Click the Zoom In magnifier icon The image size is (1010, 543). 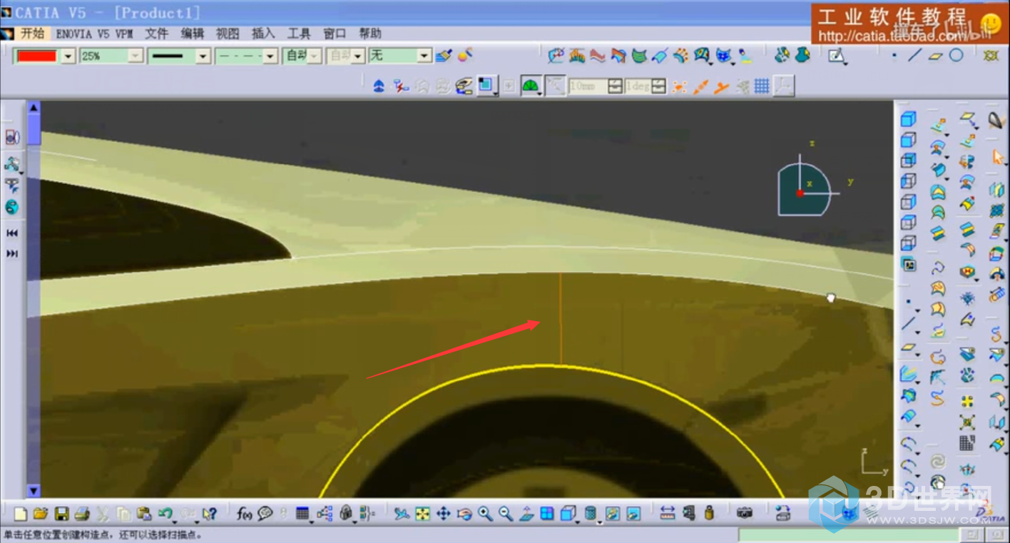pos(485,513)
